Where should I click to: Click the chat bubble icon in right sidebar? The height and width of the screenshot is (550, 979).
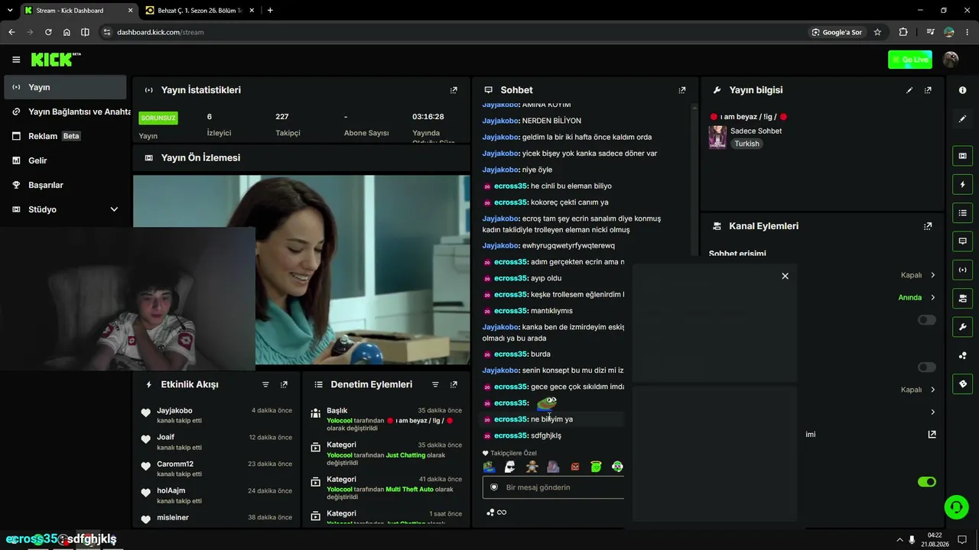click(962, 241)
